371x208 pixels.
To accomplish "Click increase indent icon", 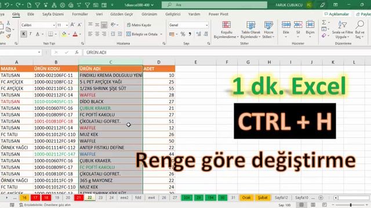I will (x=120, y=34).
